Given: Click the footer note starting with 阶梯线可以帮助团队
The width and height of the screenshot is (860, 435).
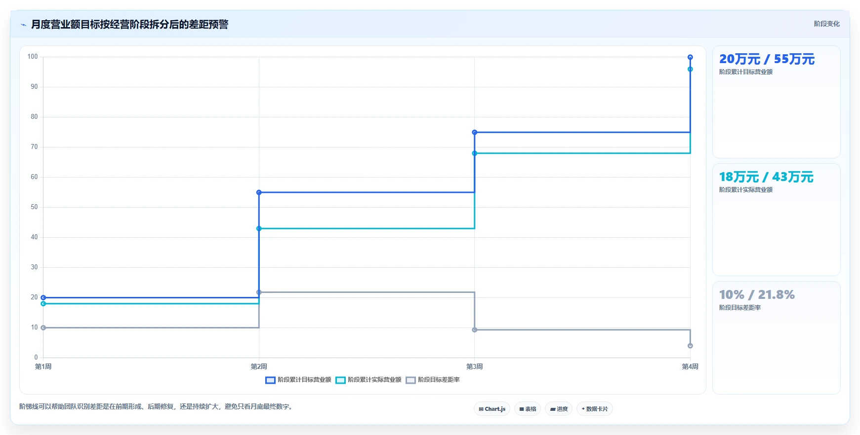Looking at the screenshot, I should (157, 407).
